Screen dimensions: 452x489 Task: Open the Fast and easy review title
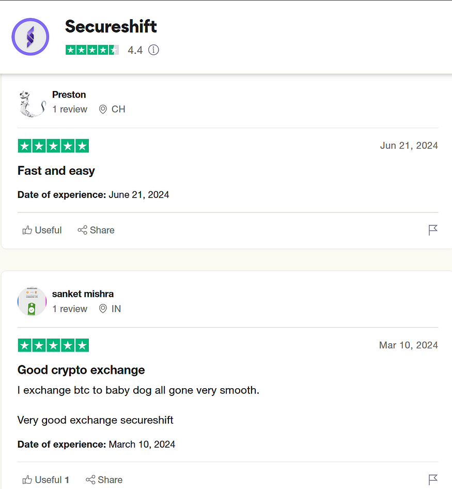[x=56, y=171]
